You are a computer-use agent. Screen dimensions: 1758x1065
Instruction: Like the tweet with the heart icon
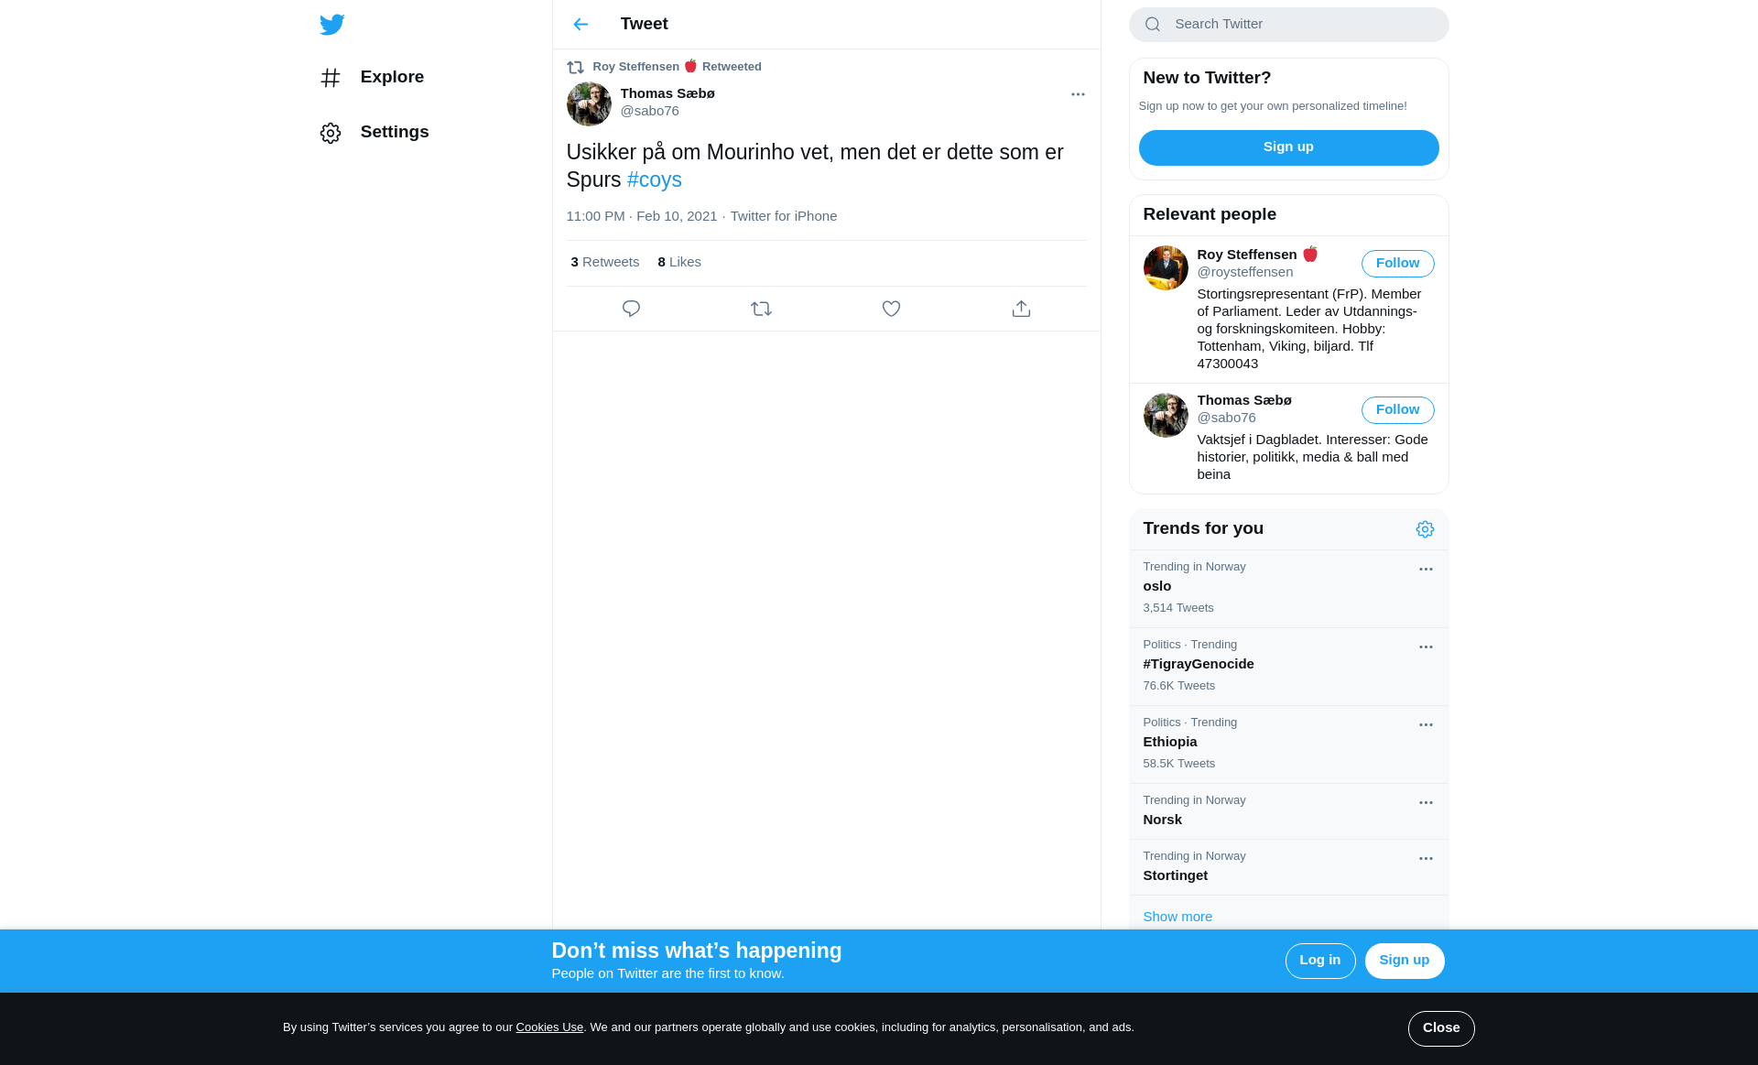pyautogui.click(x=891, y=309)
